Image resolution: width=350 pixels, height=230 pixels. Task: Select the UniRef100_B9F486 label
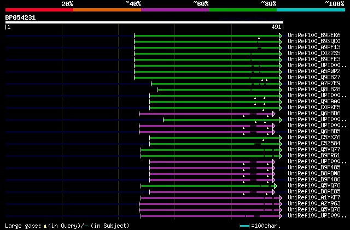tap(314, 180)
